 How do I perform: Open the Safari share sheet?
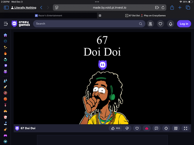click(x=172, y=7)
